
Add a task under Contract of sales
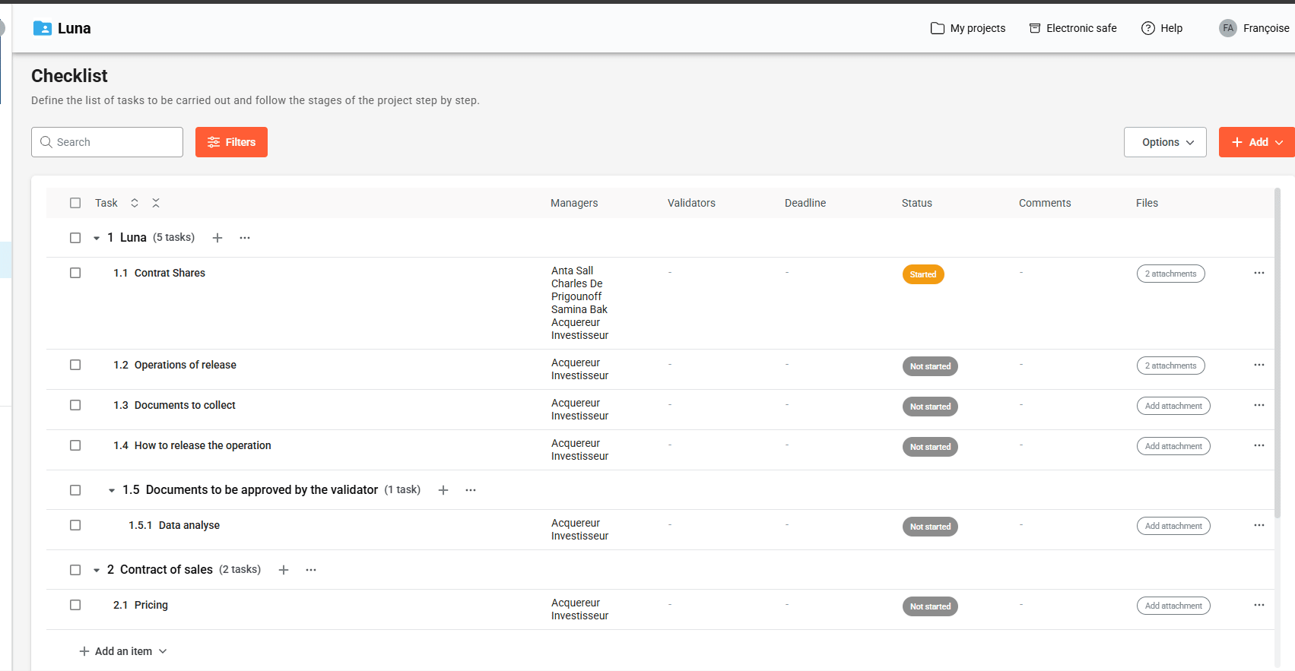[x=284, y=570]
